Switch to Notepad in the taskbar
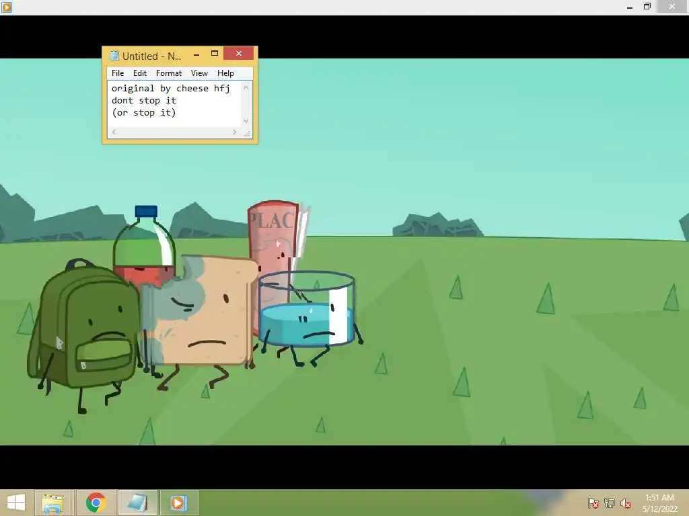This screenshot has width=689, height=516. click(x=137, y=503)
